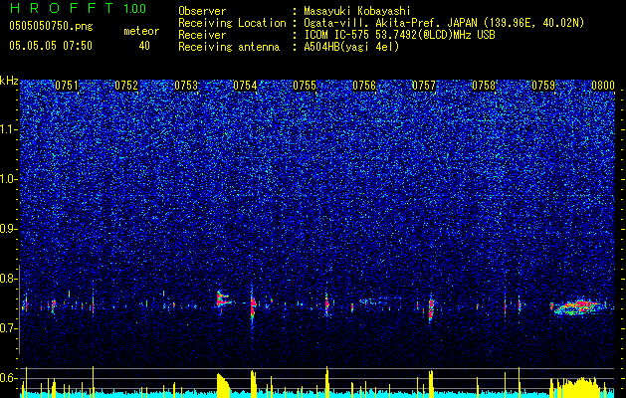Click the A504HB(yagi 4el) antenna text

351,47
